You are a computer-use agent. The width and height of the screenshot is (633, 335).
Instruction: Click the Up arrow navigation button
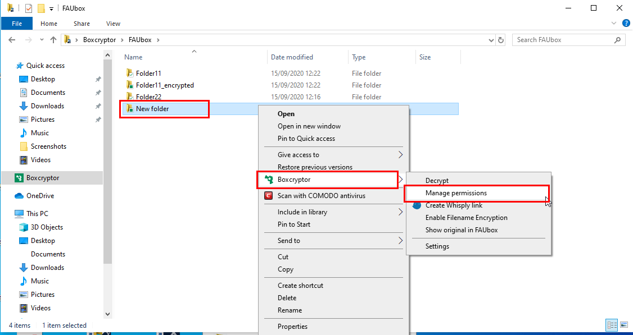[x=53, y=40]
